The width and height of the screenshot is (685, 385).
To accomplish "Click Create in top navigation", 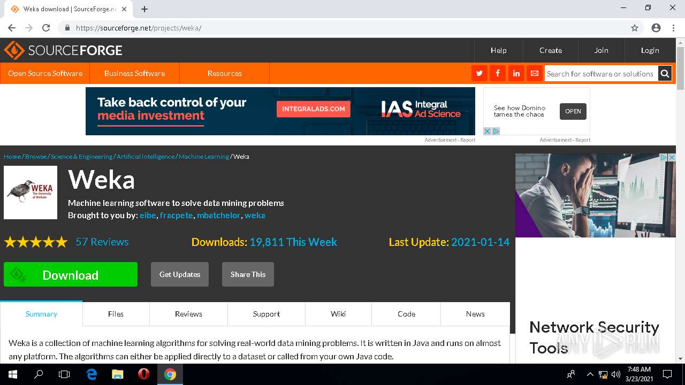I will [550, 50].
